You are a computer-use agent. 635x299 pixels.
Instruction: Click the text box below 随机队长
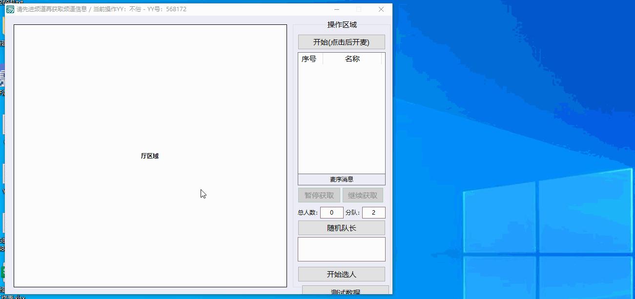[342, 249]
